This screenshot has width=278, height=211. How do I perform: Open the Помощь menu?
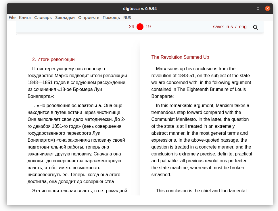[111, 18]
